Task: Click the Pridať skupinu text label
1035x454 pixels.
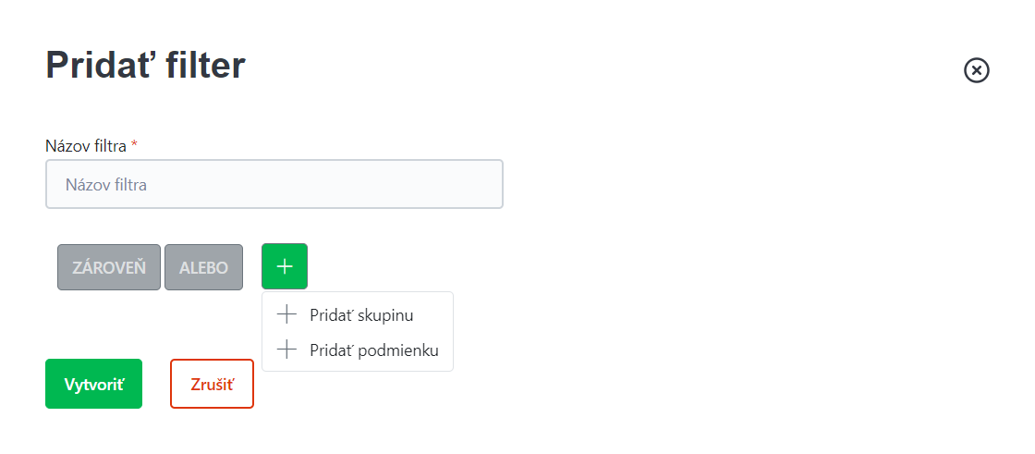Action: [361, 315]
